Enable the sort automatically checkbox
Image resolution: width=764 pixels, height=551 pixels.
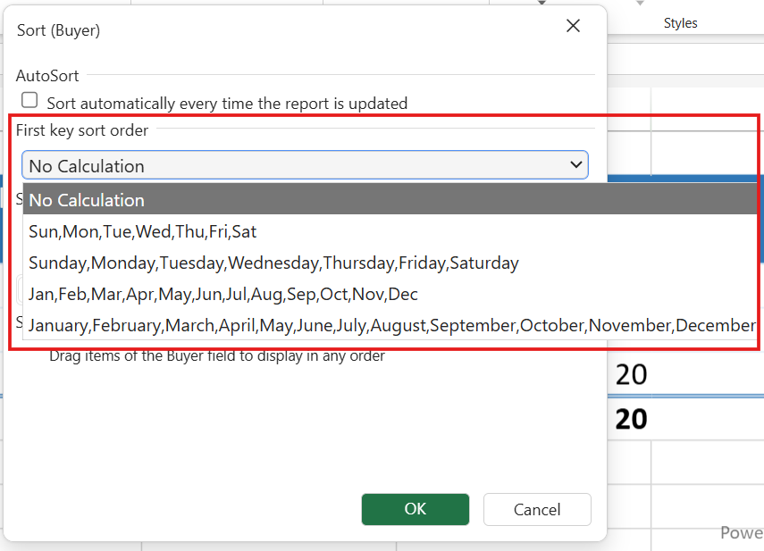click(x=29, y=101)
